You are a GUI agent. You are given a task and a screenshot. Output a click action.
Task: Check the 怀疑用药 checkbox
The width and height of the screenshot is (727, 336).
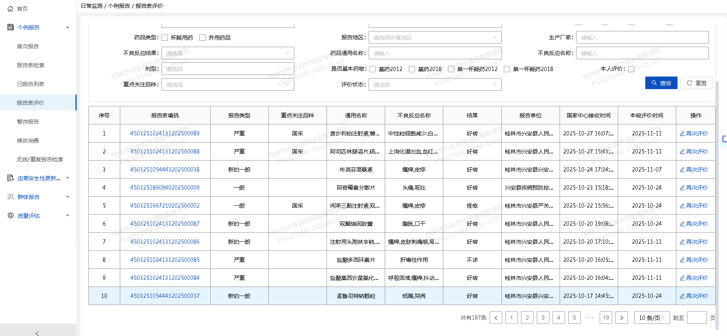click(x=165, y=38)
